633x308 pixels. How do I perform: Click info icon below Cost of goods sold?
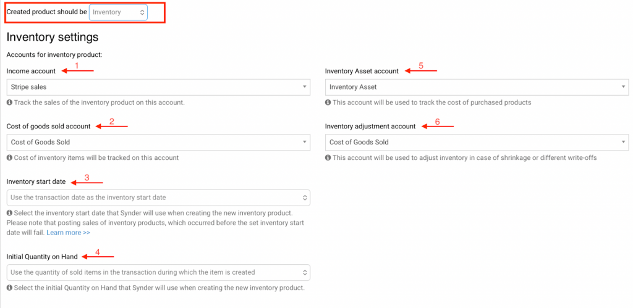click(x=9, y=158)
